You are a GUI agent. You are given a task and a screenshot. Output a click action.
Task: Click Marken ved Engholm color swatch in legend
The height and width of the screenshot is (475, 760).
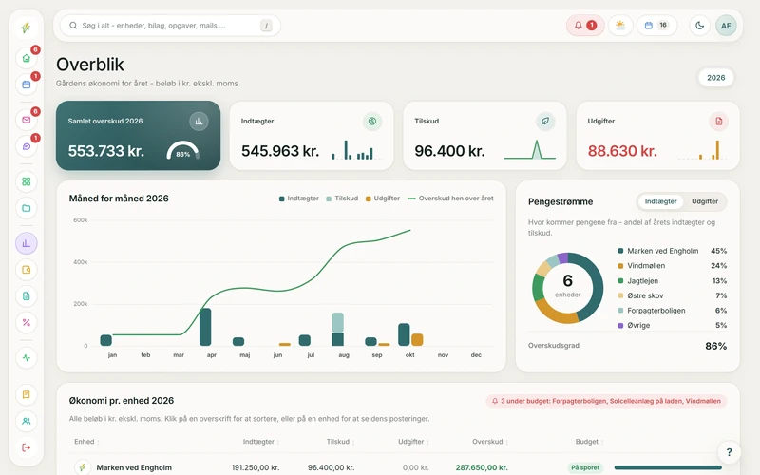click(620, 251)
